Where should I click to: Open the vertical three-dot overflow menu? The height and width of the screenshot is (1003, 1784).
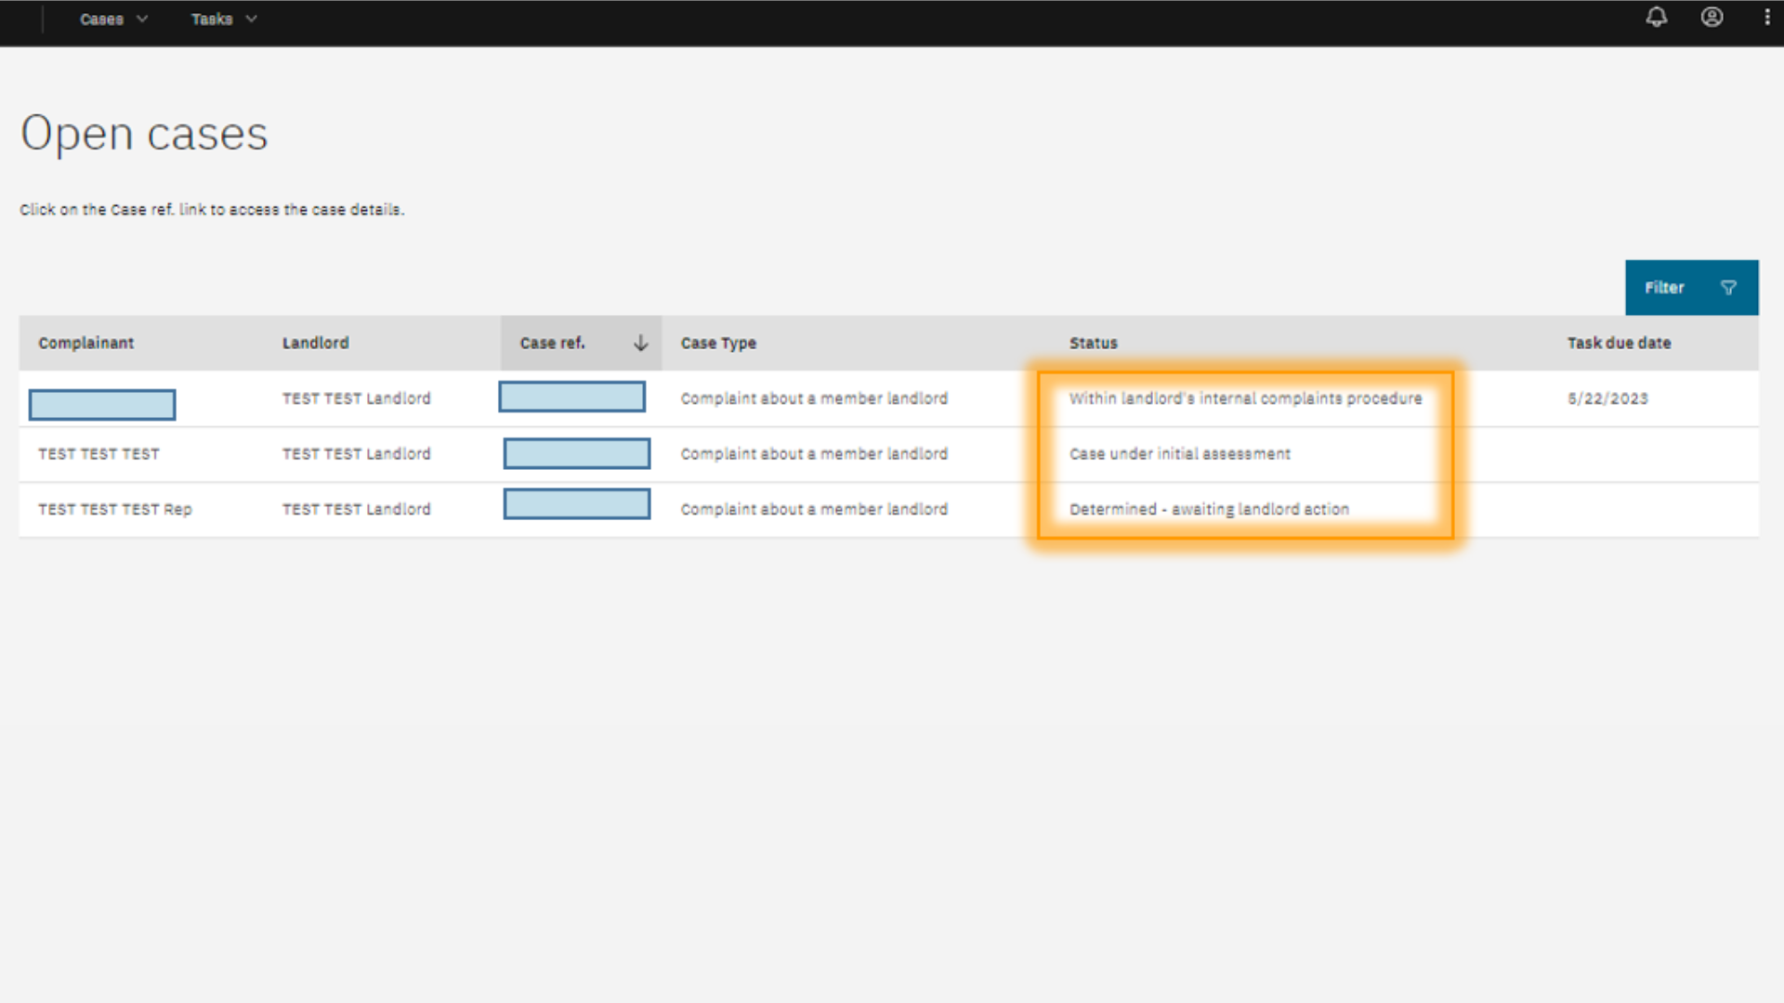1766,18
